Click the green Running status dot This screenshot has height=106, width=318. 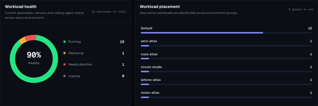click(x=65, y=42)
